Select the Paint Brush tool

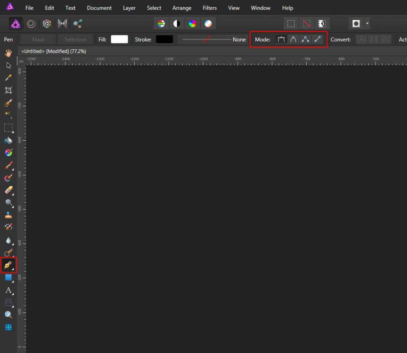8,165
